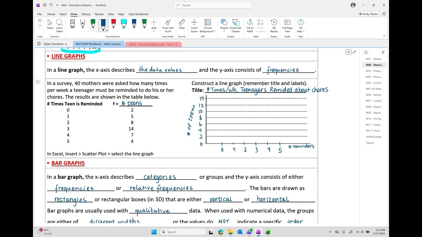Click the title bar Undo icon
The height and width of the screenshot is (237, 422).
[x=51, y=5]
